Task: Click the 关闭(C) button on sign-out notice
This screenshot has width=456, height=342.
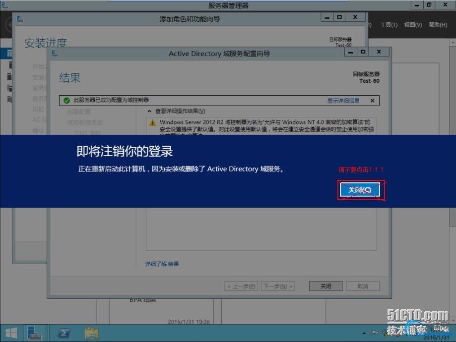Action: coord(360,190)
